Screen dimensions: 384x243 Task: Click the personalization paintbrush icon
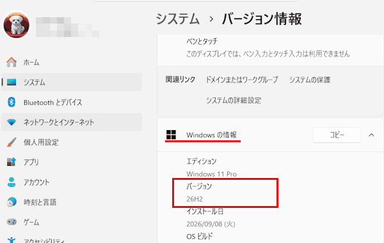(12, 142)
